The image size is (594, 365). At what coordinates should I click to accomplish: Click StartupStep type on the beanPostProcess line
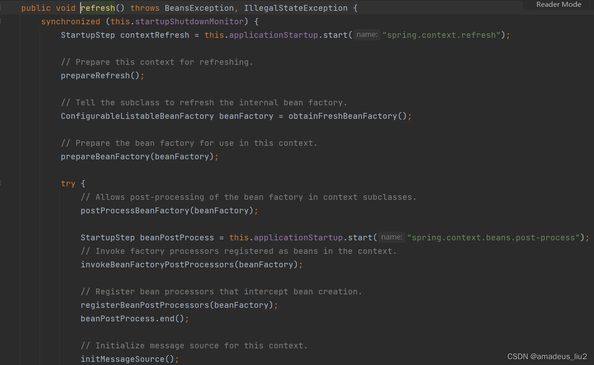coord(108,238)
